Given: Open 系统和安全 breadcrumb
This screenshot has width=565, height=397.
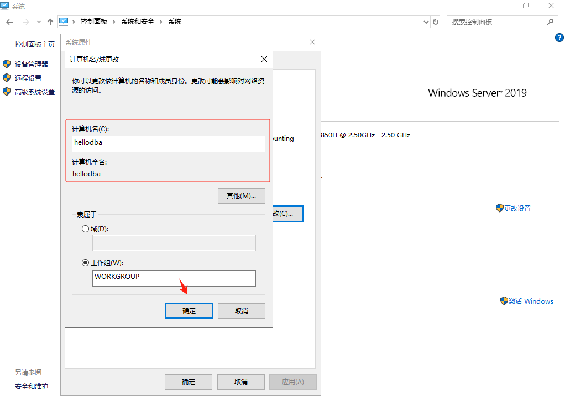Looking at the screenshot, I should 138,22.
